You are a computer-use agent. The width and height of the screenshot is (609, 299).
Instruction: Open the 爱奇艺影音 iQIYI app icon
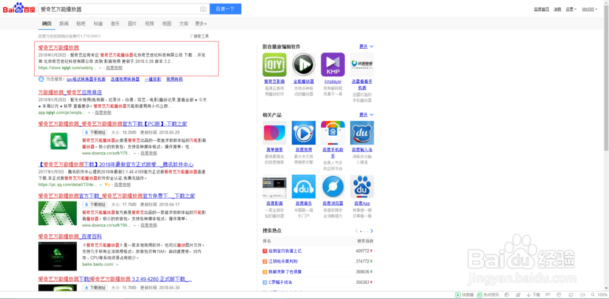[275, 65]
